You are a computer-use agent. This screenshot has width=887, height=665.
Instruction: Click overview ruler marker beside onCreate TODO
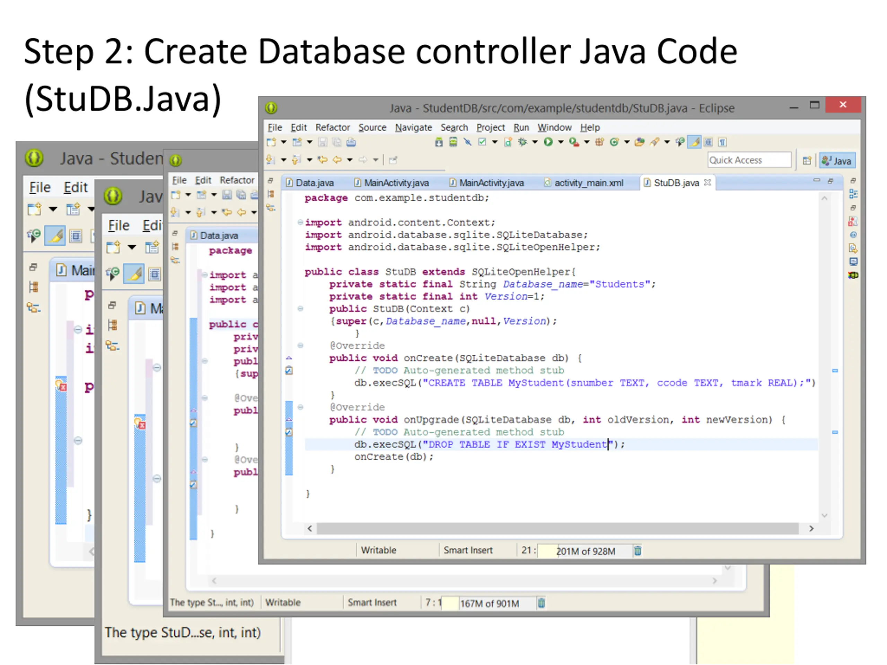(x=835, y=371)
